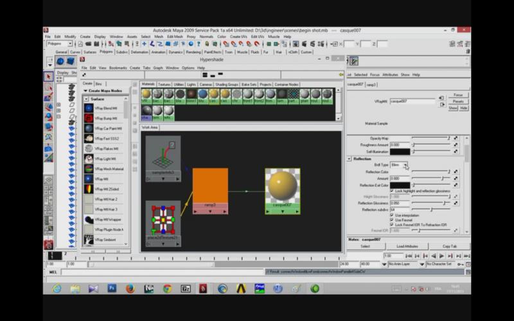Click the orange ramp3 node swatch
Image resolution: width=514 pixels, height=321 pixels.
point(211,186)
